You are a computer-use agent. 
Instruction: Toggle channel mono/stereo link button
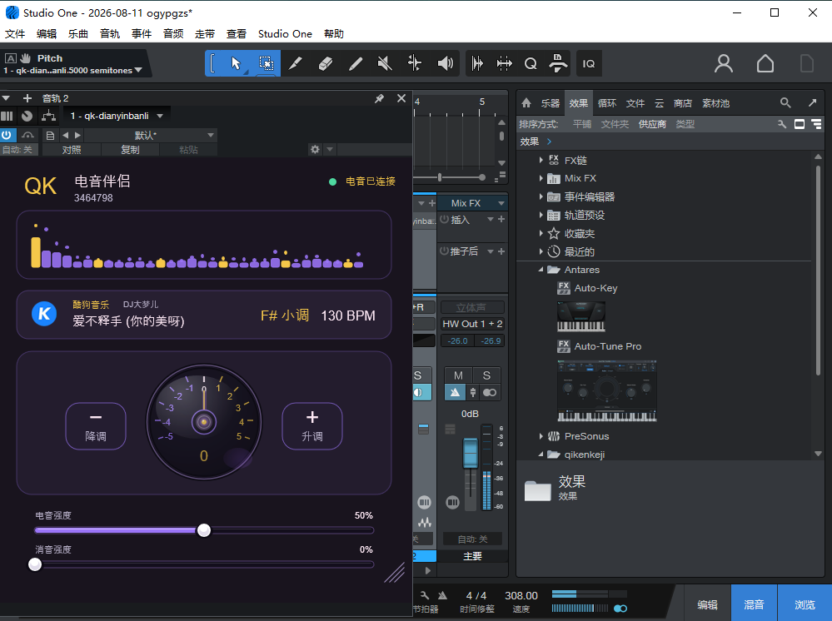click(490, 392)
